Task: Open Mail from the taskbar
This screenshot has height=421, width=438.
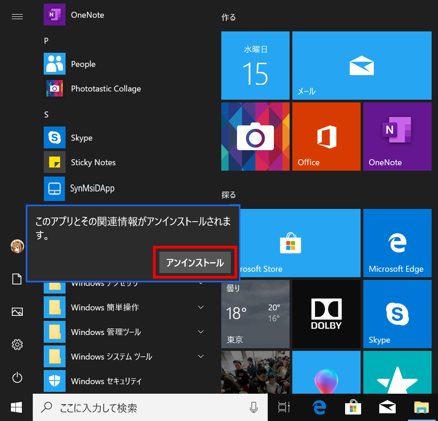Action: (387, 407)
